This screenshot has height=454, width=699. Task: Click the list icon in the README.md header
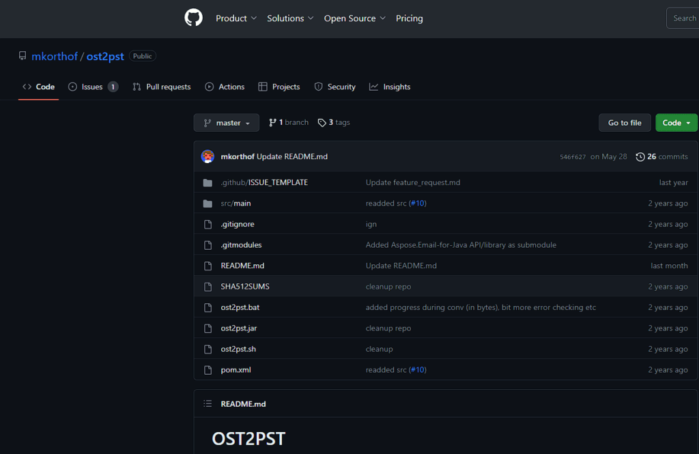pos(207,403)
